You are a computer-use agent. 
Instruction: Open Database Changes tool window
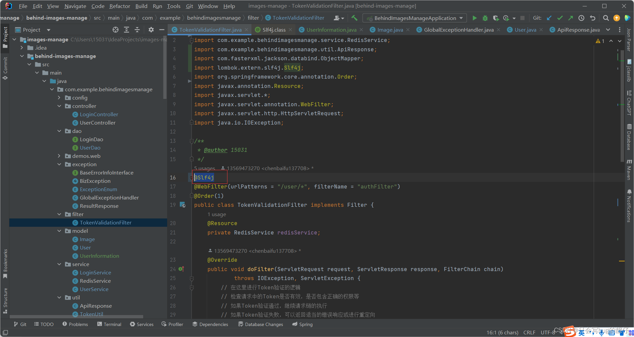point(261,324)
